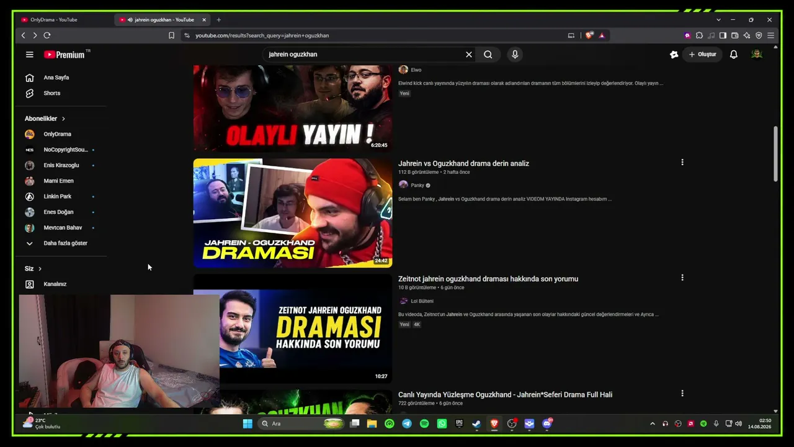Open the Brave Shields lion icon

pyautogui.click(x=589, y=35)
